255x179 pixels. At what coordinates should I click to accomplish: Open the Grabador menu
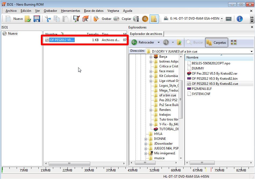coord(51,11)
